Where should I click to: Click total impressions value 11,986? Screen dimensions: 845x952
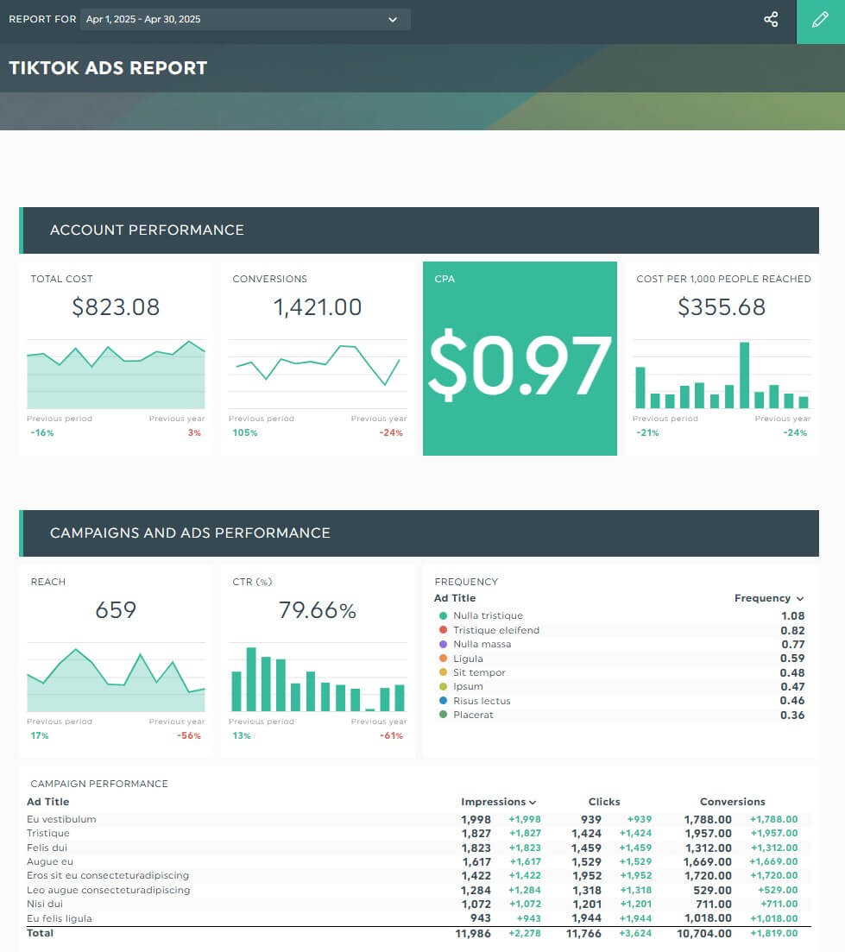pyautogui.click(x=473, y=934)
